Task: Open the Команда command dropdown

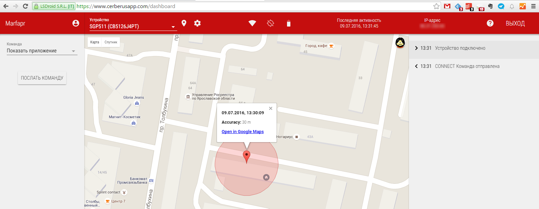Action: click(x=42, y=51)
